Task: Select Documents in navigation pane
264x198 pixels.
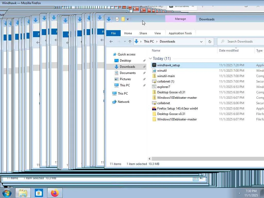Action: point(128,73)
